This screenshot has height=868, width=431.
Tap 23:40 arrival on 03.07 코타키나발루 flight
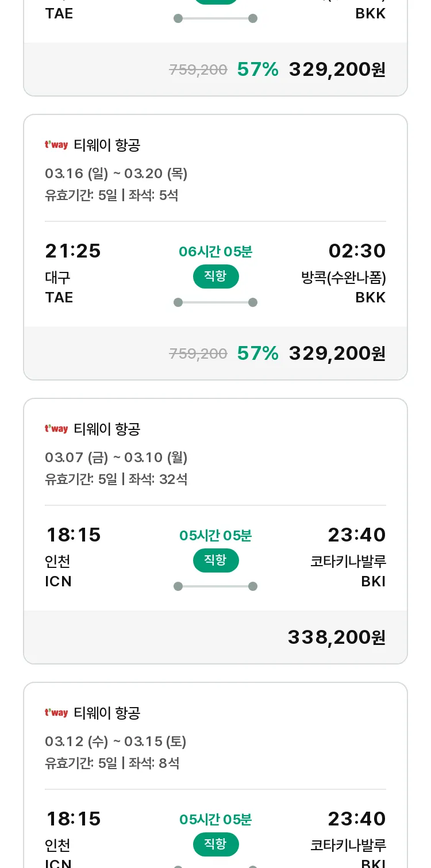(x=357, y=535)
